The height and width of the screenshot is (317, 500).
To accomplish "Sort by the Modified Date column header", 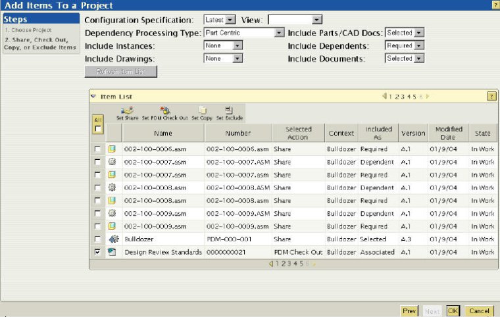I will click(449, 133).
